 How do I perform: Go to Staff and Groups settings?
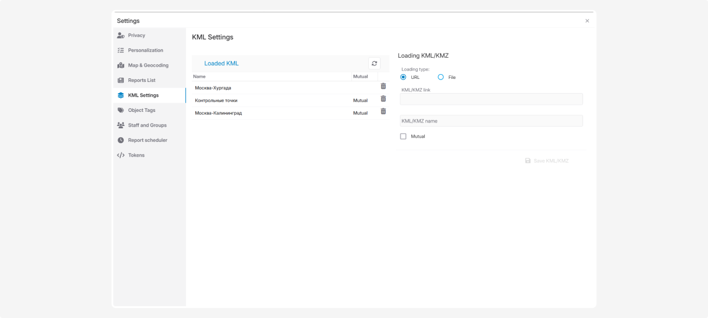[147, 125]
